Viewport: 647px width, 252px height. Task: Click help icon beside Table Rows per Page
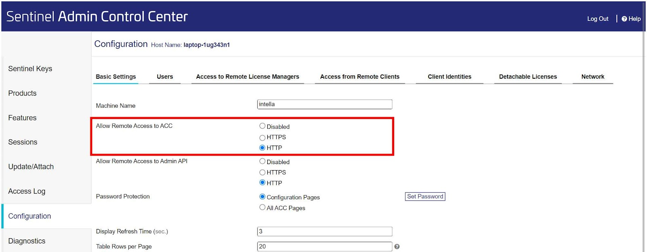397,247
